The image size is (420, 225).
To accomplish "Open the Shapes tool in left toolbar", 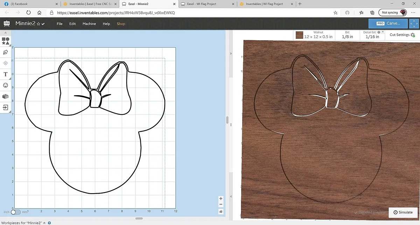I will click(x=6, y=41).
